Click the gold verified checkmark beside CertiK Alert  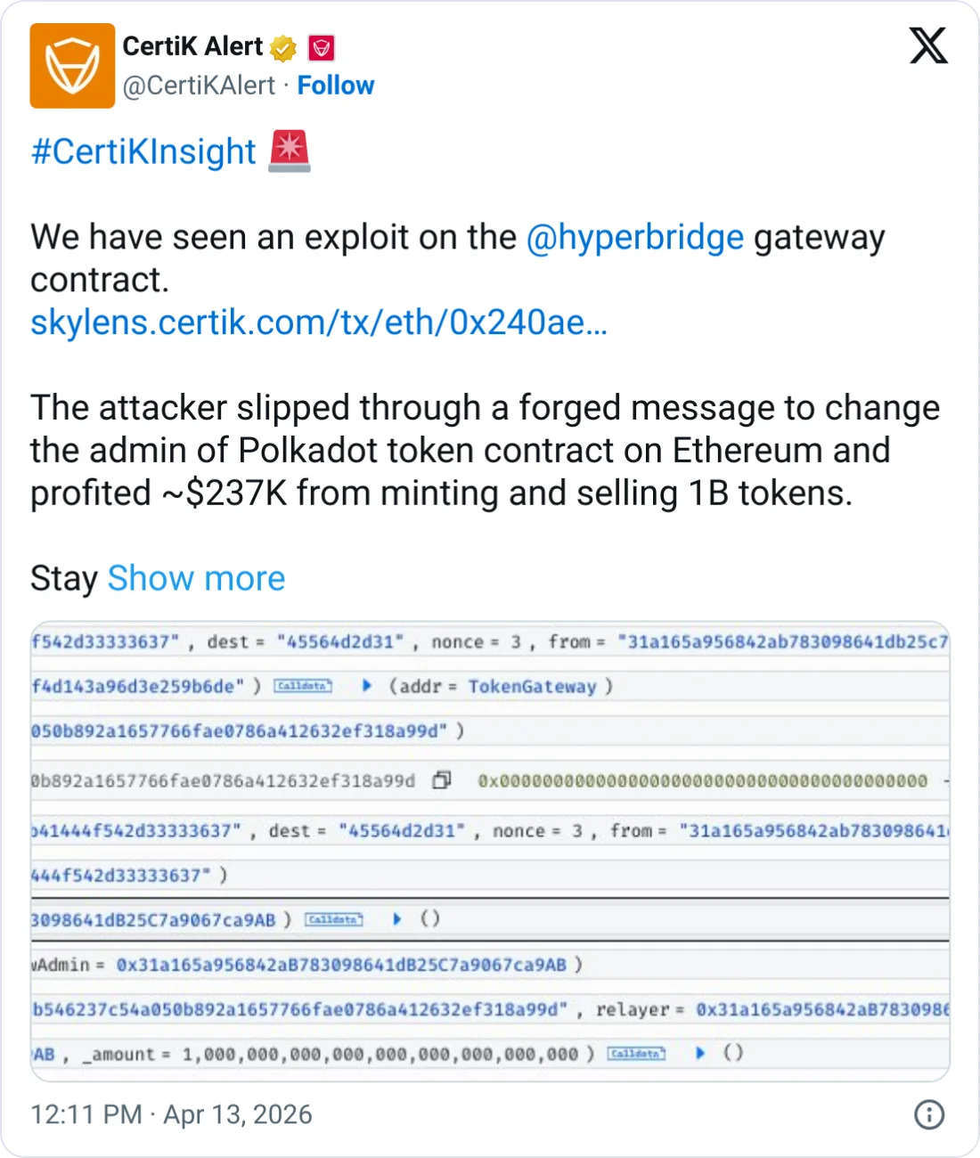click(282, 47)
